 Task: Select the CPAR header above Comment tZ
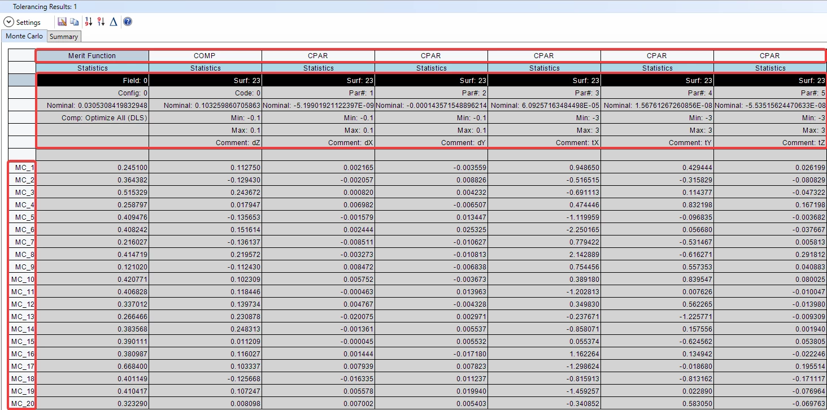(769, 56)
